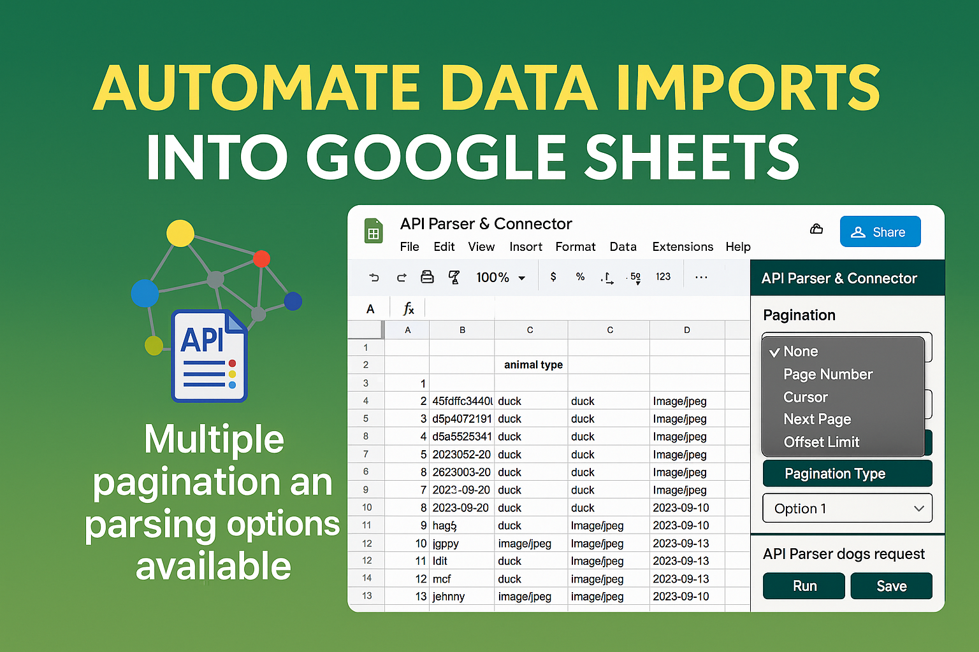Select row header 1
979x652 pixels.
[366, 348]
